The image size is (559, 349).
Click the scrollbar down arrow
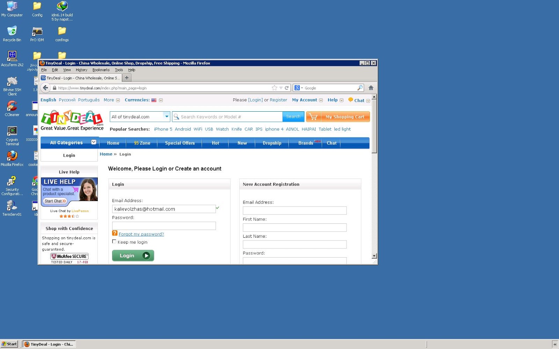(374, 256)
